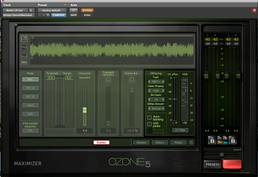Open help with the question mark button
This screenshot has height=177, width=258.
point(191,142)
